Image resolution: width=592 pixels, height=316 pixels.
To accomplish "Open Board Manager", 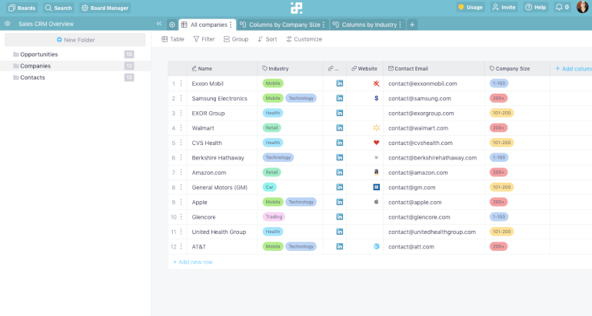I will pyautogui.click(x=105, y=8).
